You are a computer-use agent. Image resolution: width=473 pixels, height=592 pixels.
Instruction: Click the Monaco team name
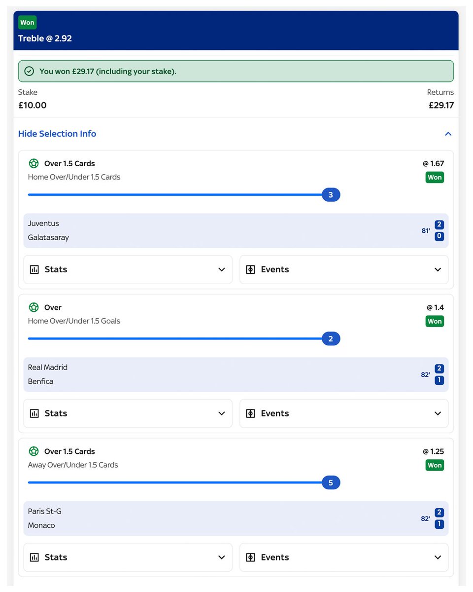click(x=41, y=525)
